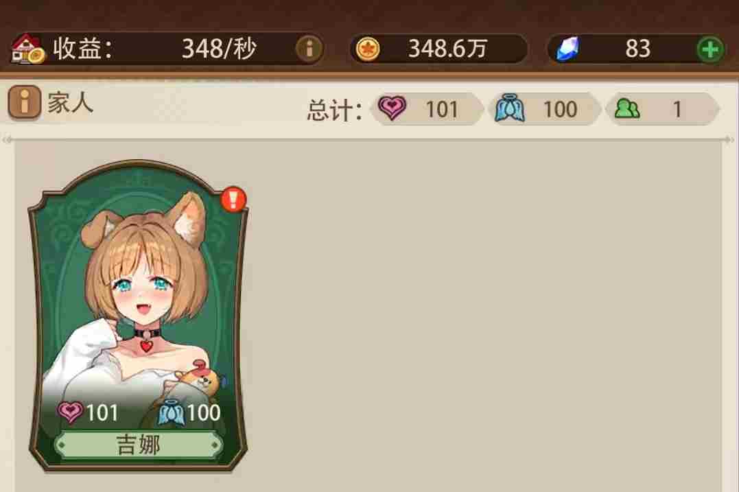
Task: Click the blue angel wings total icon
Action: pyautogui.click(x=509, y=108)
